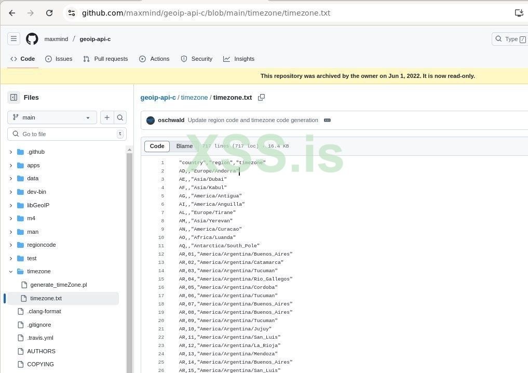Click the regioncode folder icon
Screen dimensions: 528x373
pyautogui.click(x=21, y=245)
